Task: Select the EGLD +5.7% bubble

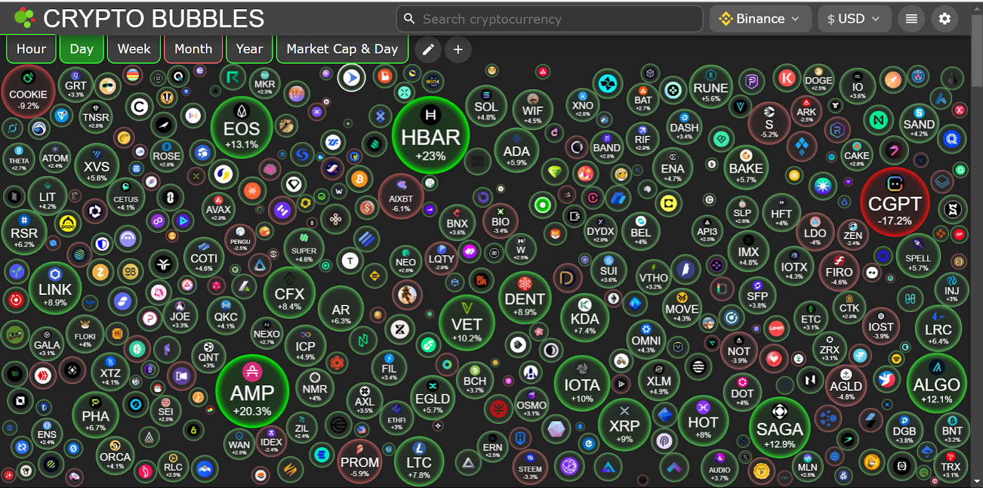Action: click(x=433, y=398)
